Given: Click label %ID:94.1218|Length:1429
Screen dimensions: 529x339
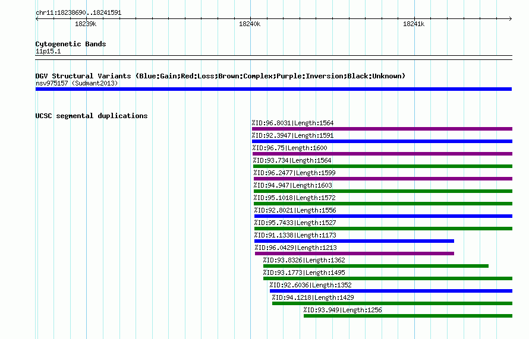Looking at the screenshot, I should click(313, 297).
